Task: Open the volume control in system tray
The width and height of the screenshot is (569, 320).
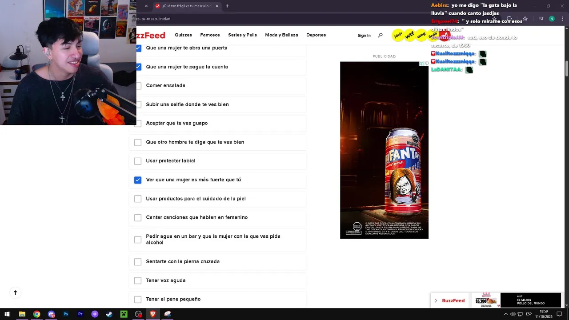Action: pos(513,314)
